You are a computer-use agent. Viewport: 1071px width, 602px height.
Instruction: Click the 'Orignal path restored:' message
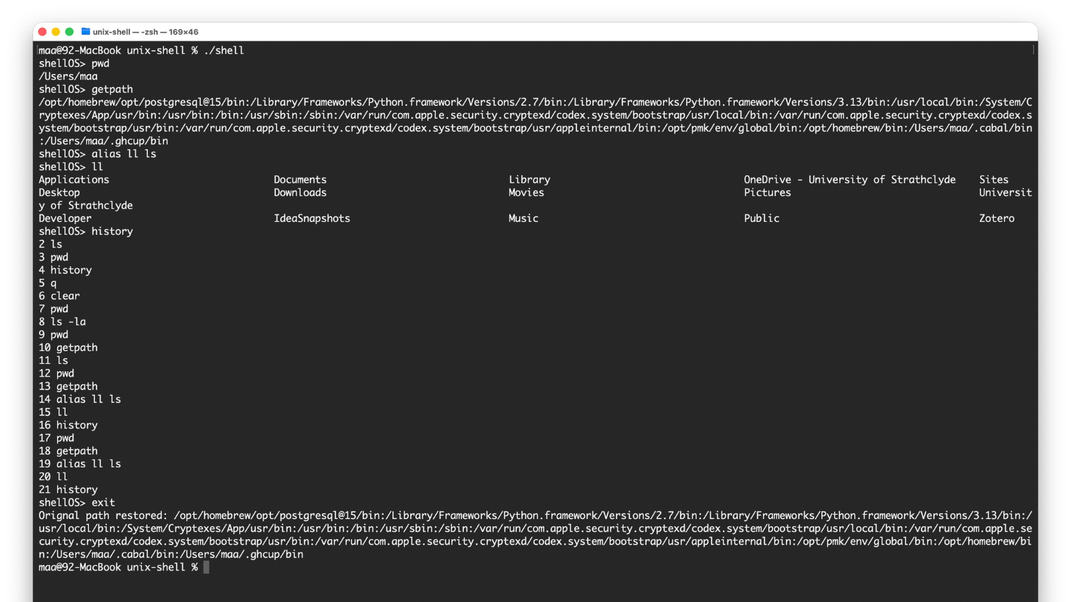pos(102,516)
